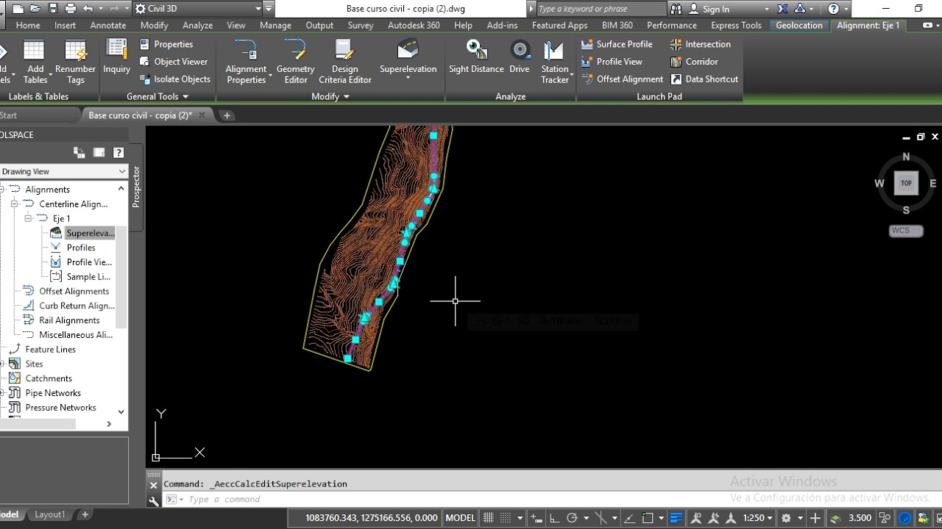
Task: Open the Design Criteria Editor
Action: [344, 62]
